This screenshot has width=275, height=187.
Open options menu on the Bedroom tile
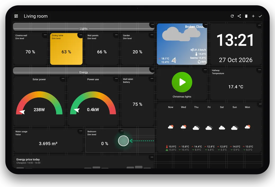point(122,131)
